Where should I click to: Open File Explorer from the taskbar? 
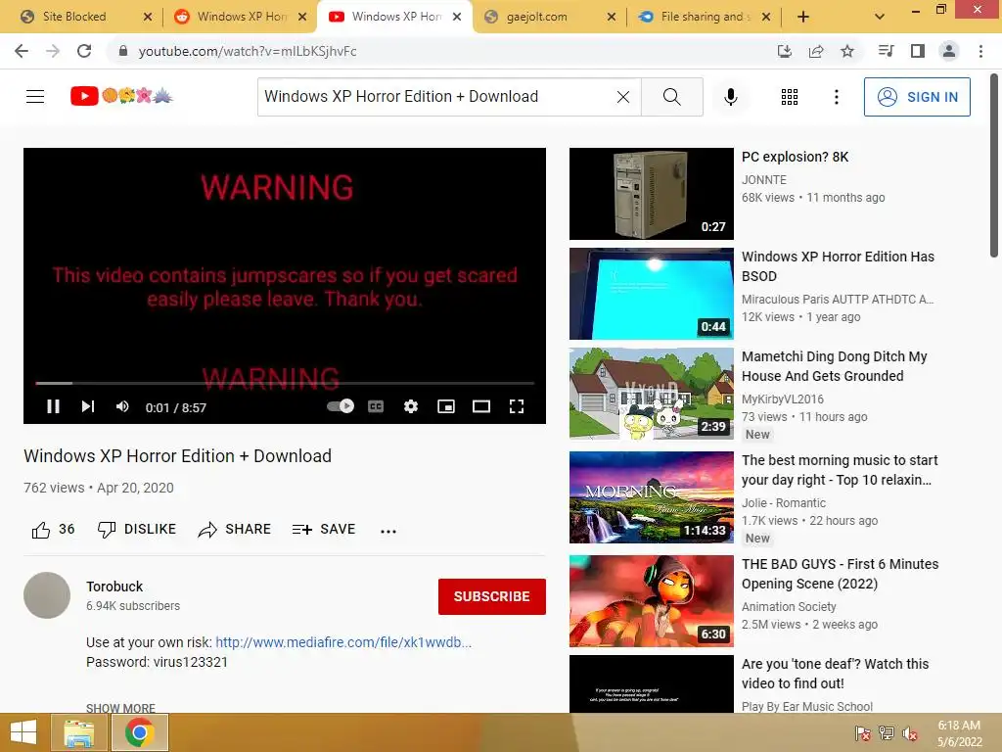(x=78, y=732)
